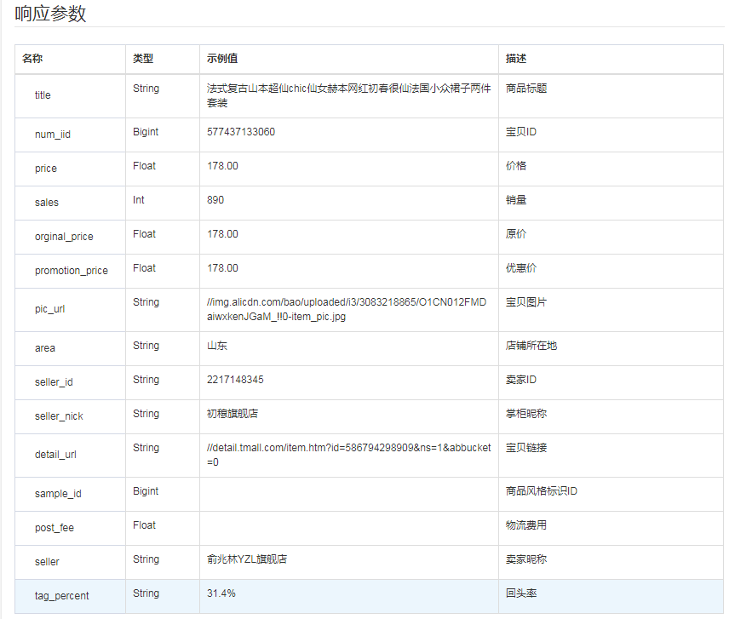The width and height of the screenshot is (735, 619).
Task: Select the example value 577437133060
Action: tap(241, 132)
